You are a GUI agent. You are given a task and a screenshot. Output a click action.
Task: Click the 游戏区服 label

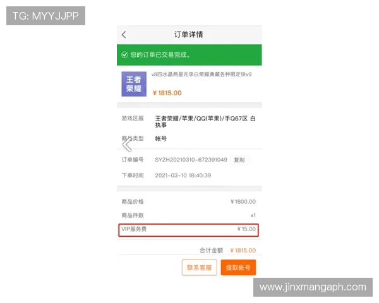[133, 119]
